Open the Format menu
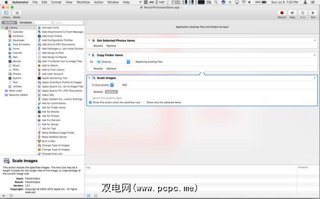 [x=56, y=2]
